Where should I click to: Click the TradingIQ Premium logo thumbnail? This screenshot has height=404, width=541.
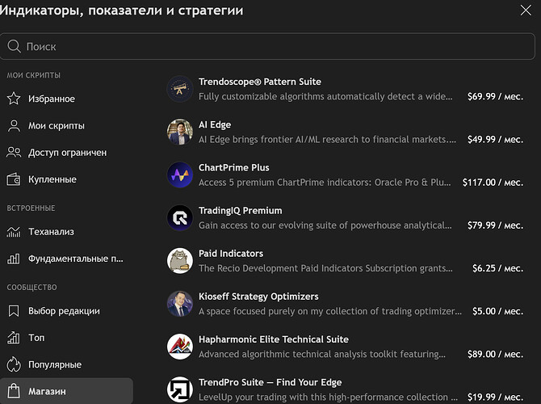tap(179, 217)
